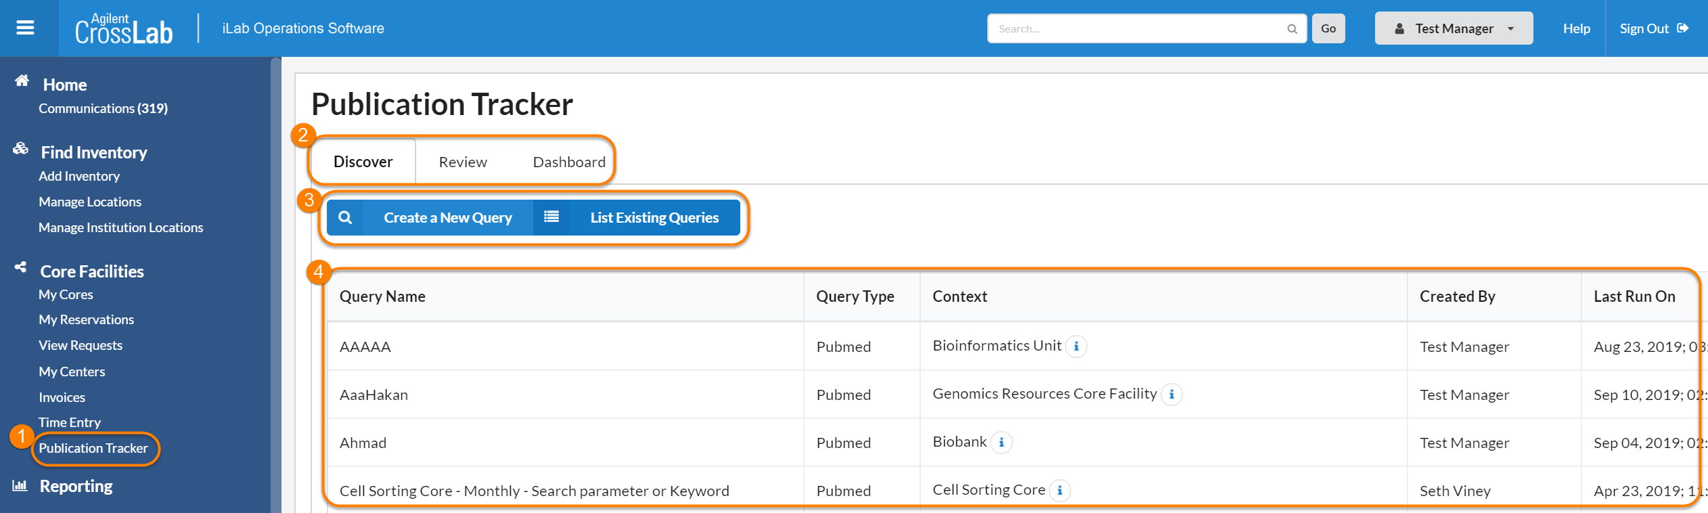Open the Test Manager user dropdown
The width and height of the screenshot is (1708, 513).
pos(1453,28)
